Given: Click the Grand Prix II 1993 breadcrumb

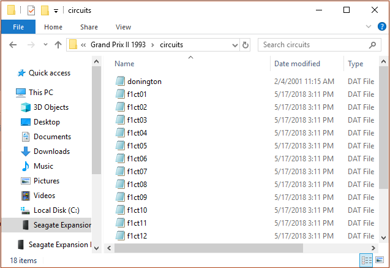Looking at the screenshot, I should 119,45.
